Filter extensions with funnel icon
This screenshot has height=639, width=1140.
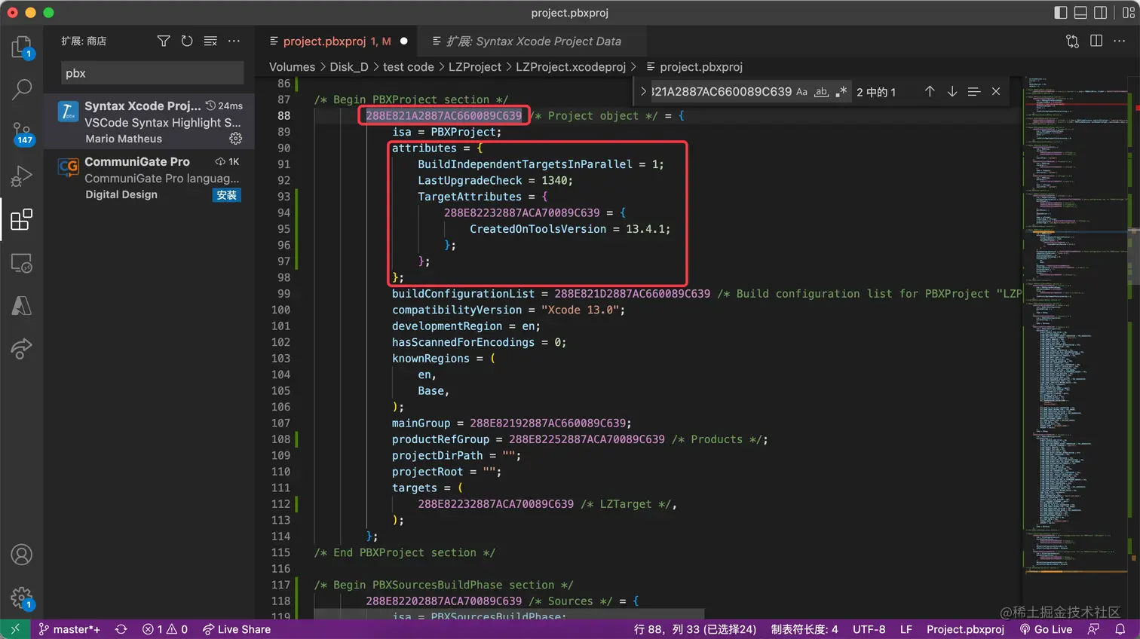[x=164, y=41]
